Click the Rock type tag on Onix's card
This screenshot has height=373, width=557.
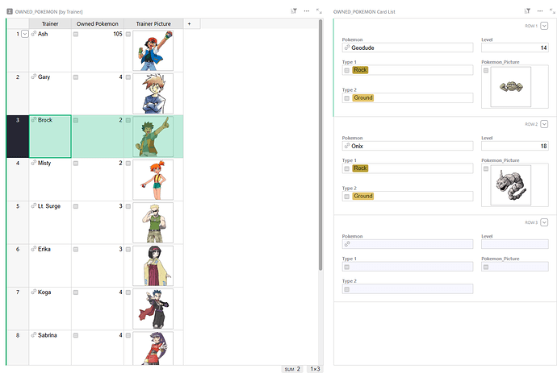pos(360,168)
